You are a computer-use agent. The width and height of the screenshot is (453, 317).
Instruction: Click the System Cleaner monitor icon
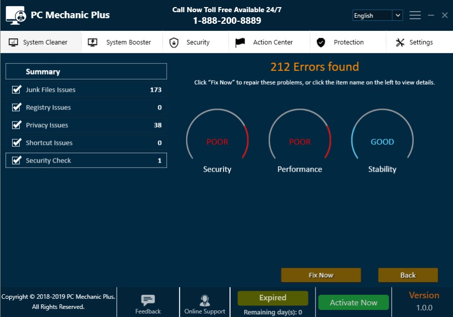click(x=14, y=43)
